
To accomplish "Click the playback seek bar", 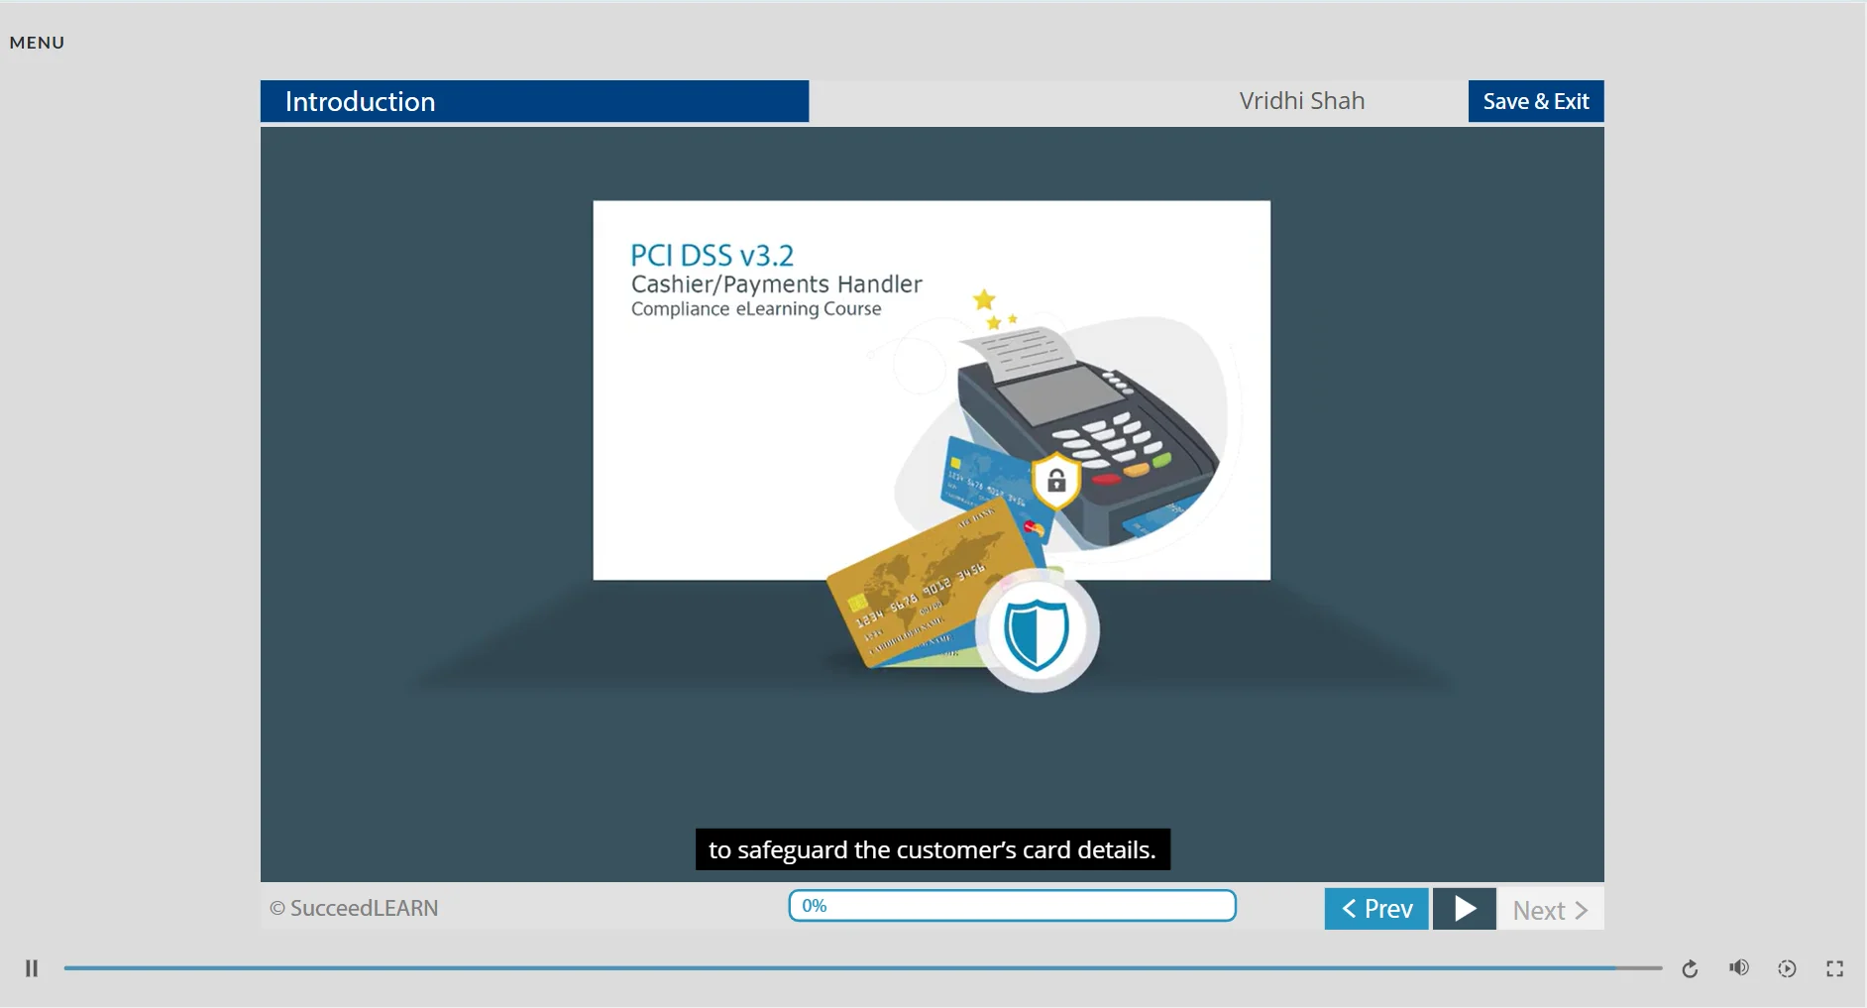I will click(x=862, y=967).
